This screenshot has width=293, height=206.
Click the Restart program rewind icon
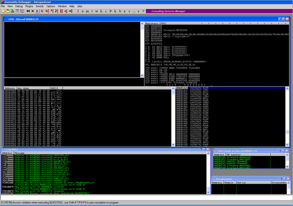[x=28, y=11]
